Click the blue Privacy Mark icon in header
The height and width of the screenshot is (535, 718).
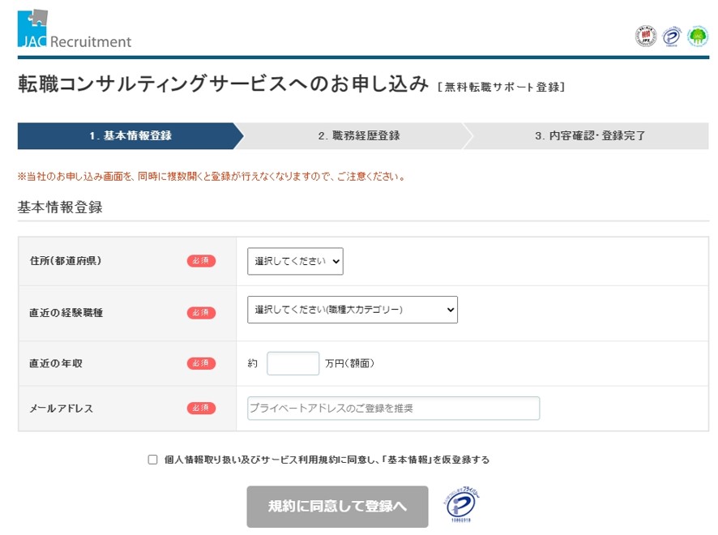tap(671, 36)
